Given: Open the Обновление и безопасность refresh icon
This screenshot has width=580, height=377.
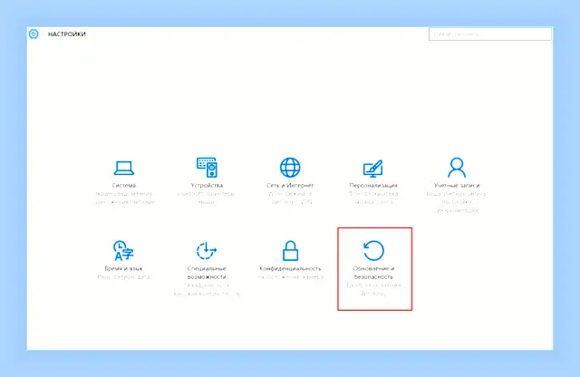Looking at the screenshot, I should [x=373, y=250].
